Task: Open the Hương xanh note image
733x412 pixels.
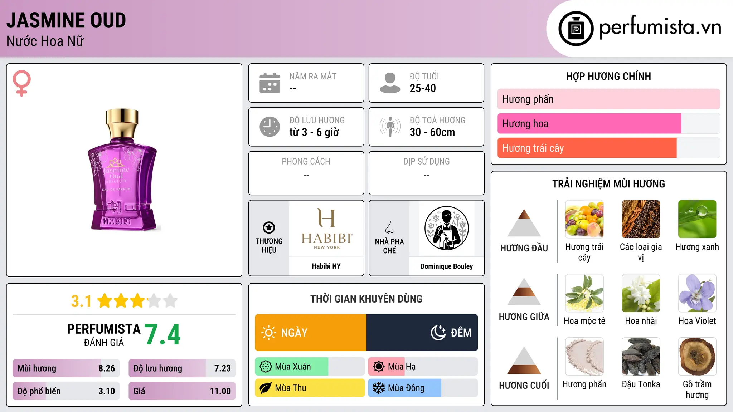Action: coord(697,219)
